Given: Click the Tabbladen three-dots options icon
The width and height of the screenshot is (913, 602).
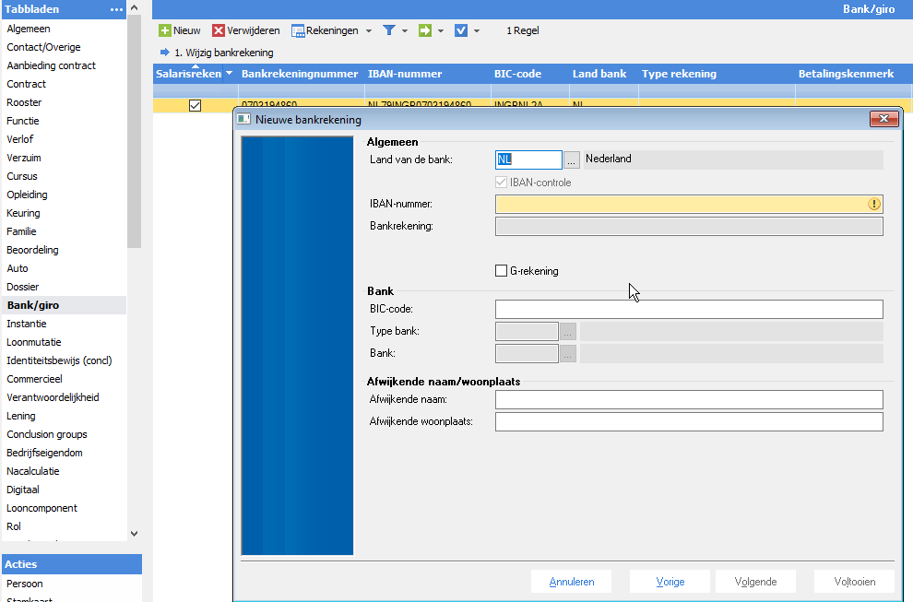Looking at the screenshot, I should [116, 10].
